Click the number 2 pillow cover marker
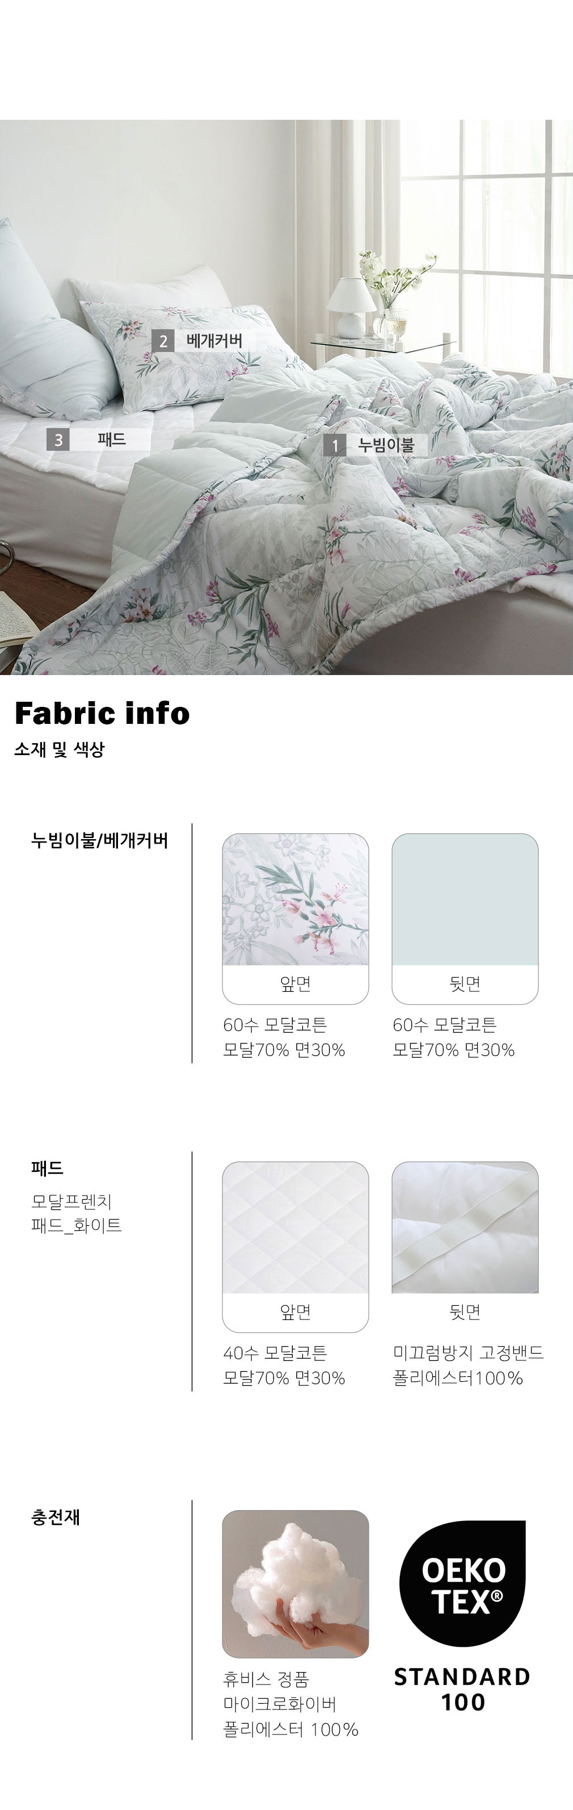The height and width of the screenshot is (1810, 573). pyautogui.click(x=163, y=341)
